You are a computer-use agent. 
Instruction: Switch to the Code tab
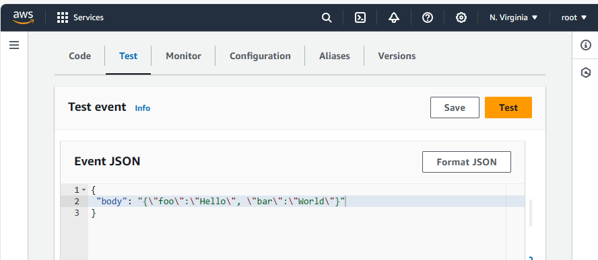click(x=79, y=56)
